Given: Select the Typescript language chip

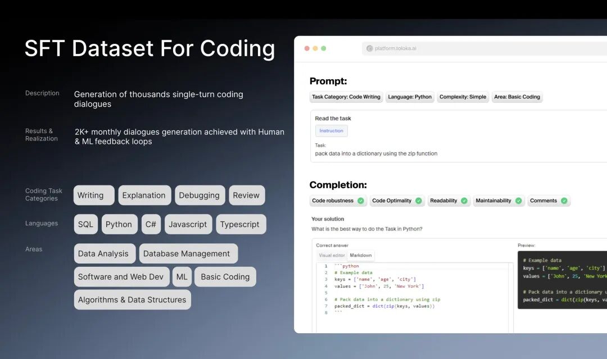Looking at the screenshot, I should (241, 224).
